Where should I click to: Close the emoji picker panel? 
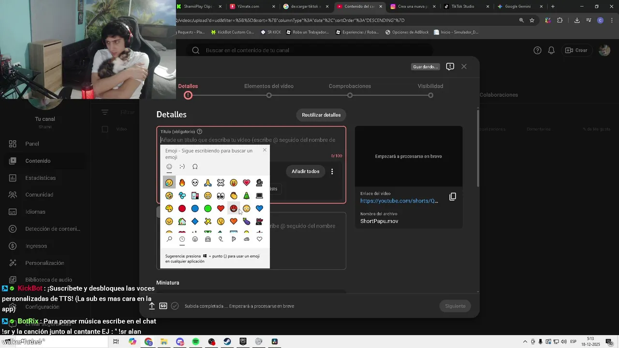click(x=265, y=150)
